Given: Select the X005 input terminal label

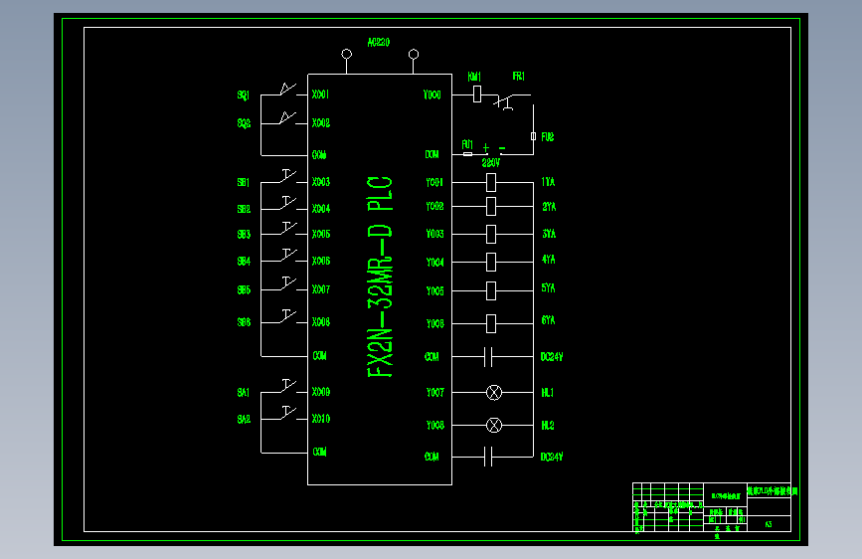Looking at the screenshot, I should point(321,235).
